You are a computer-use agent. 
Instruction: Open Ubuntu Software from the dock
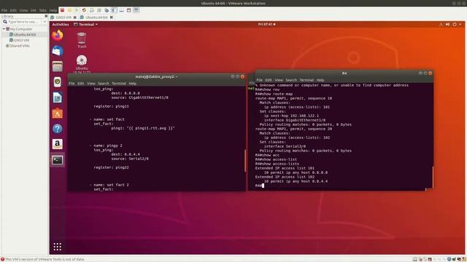(58, 114)
